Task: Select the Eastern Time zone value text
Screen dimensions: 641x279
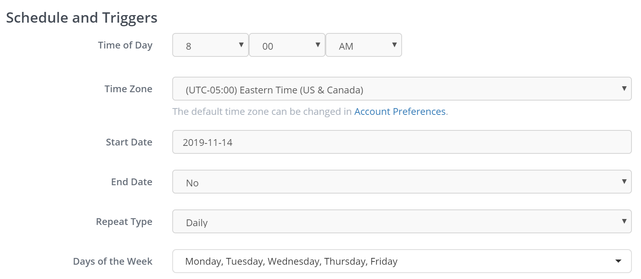Action: click(274, 90)
